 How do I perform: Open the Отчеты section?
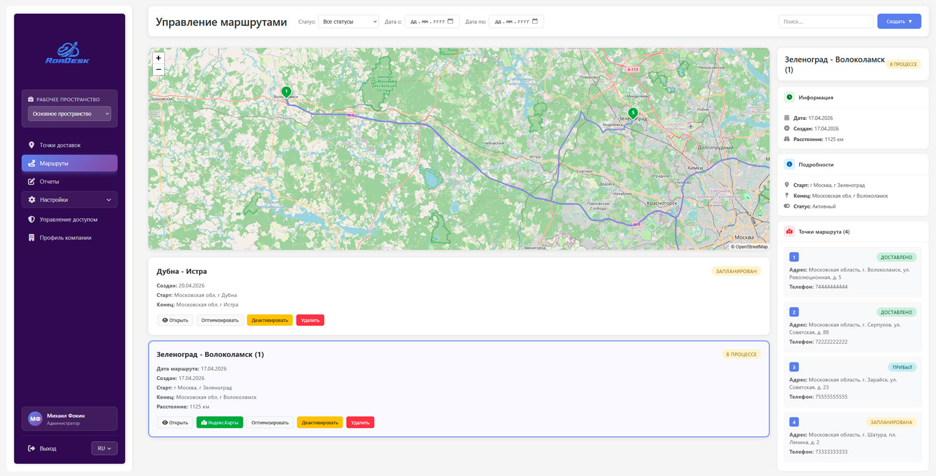pos(69,182)
